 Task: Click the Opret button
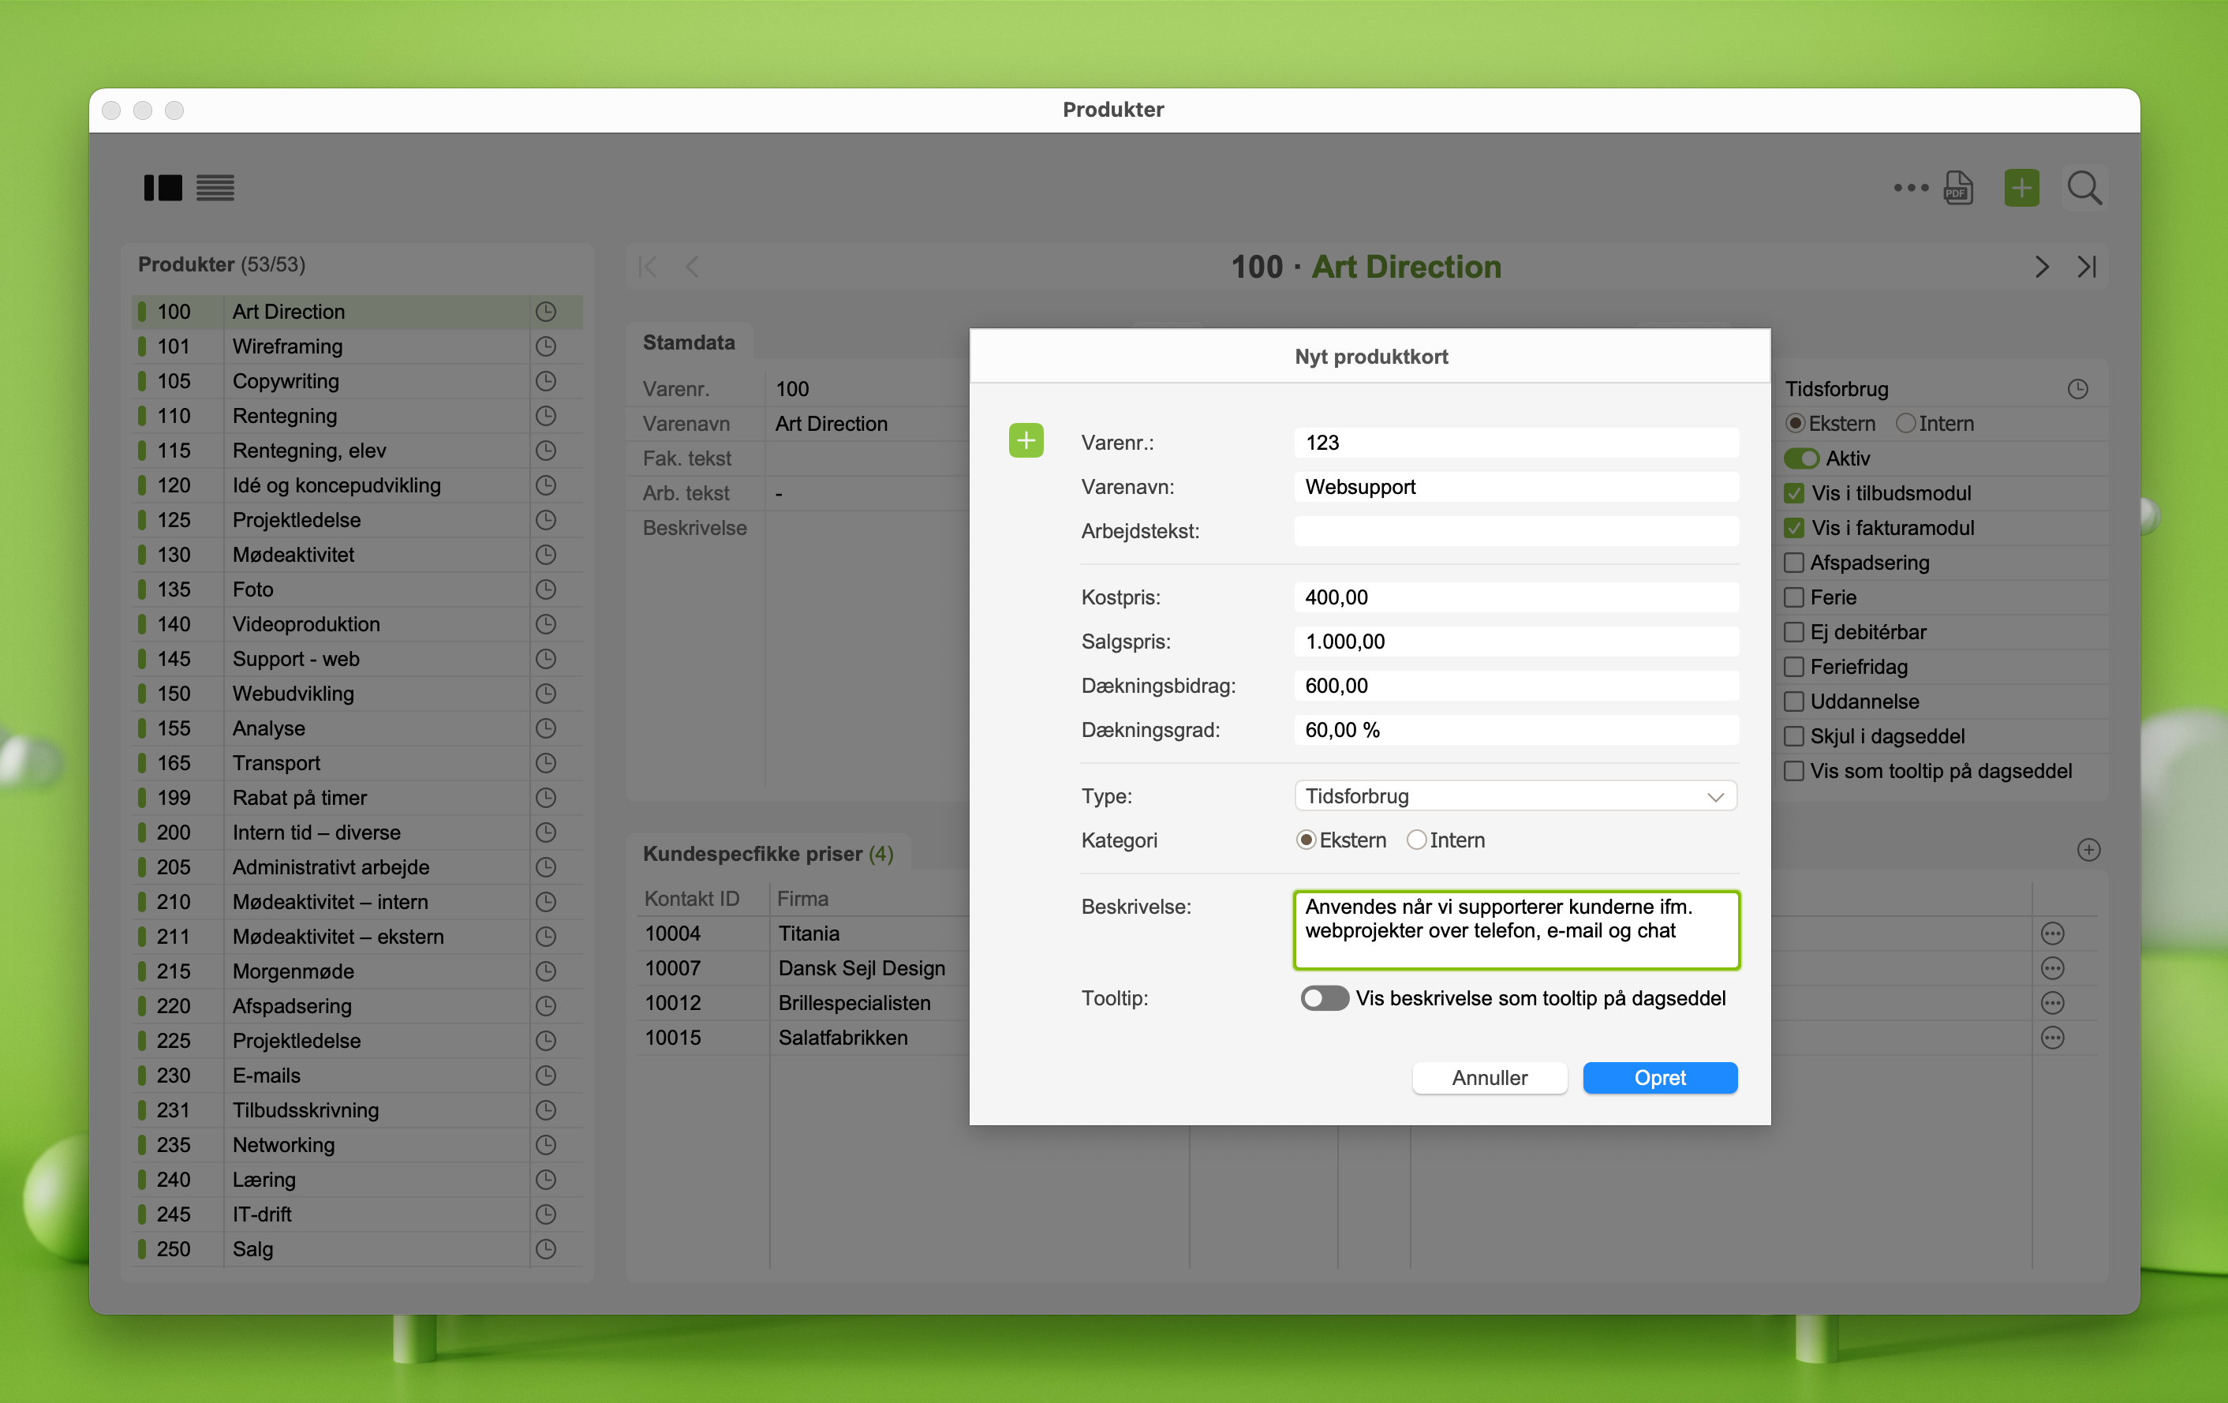[x=1659, y=1077]
